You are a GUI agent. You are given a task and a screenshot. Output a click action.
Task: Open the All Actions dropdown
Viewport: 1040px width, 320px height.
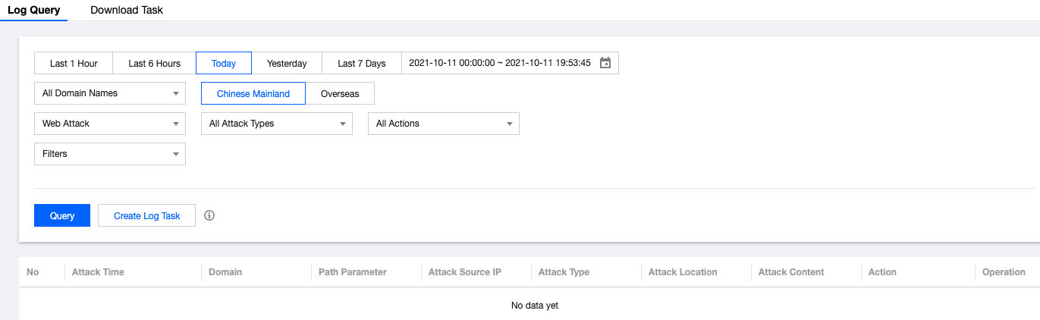444,124
